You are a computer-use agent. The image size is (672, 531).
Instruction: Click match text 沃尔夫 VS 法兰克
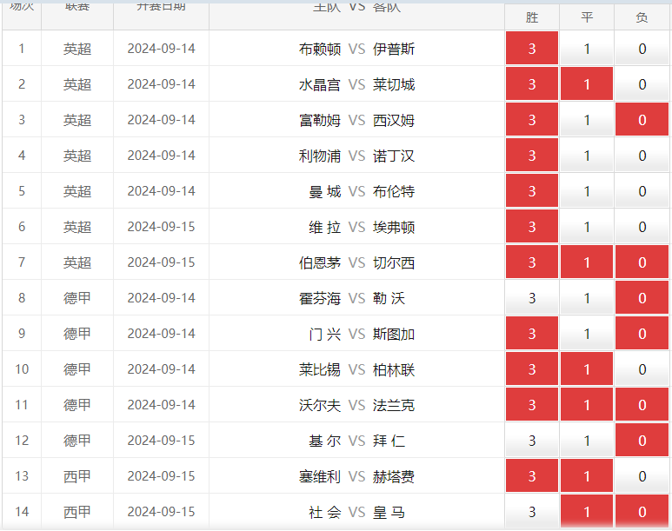(356, 405)
